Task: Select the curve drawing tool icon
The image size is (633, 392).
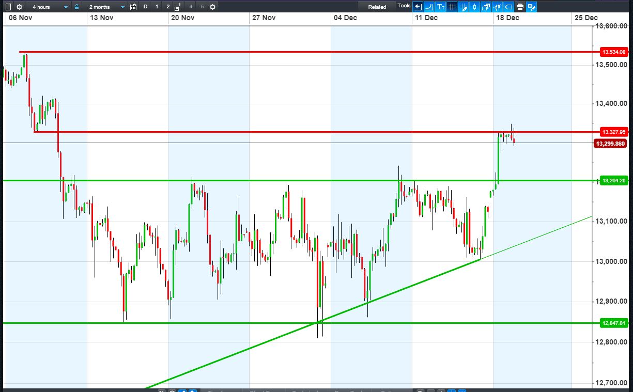Action: pyautogui.click(x=429, y=7)
